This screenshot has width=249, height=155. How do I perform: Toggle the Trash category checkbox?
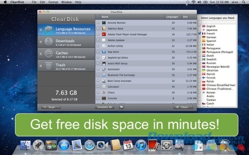tap(41, 66)
